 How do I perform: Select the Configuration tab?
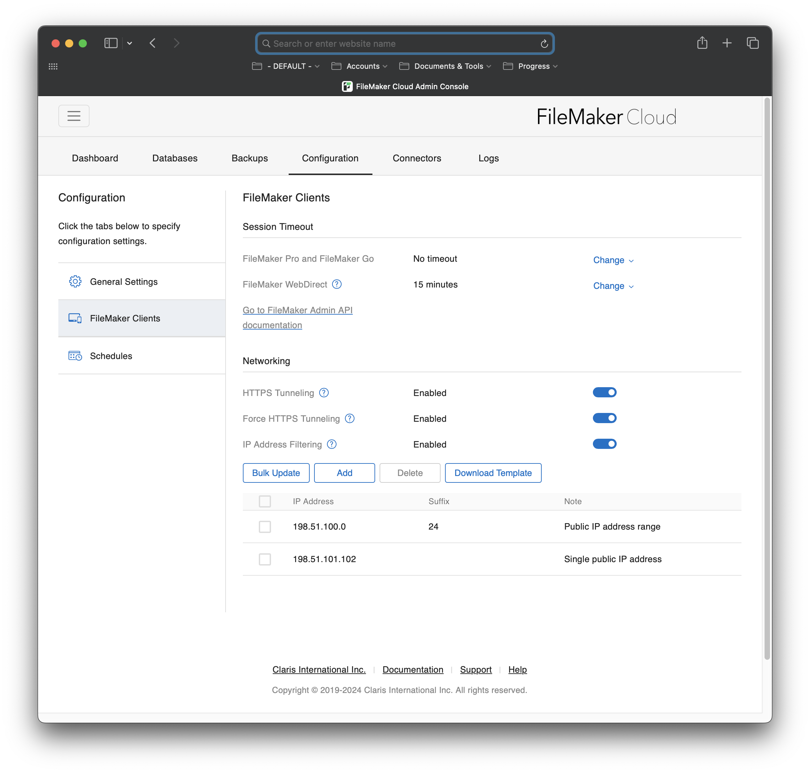click(330, 158)
